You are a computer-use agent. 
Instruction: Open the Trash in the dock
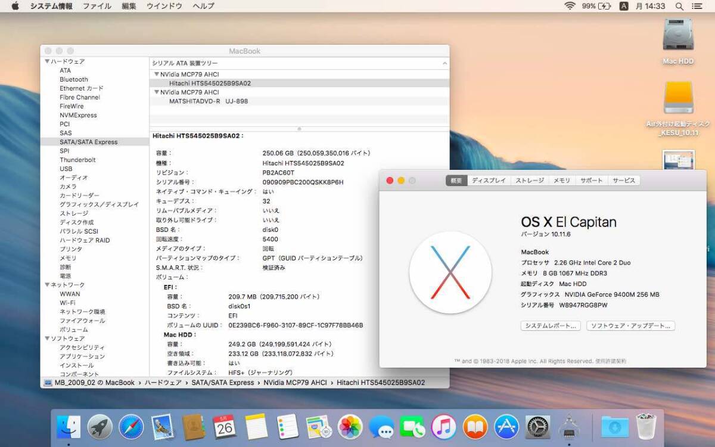pyautogui.click(x=646, y=427)
